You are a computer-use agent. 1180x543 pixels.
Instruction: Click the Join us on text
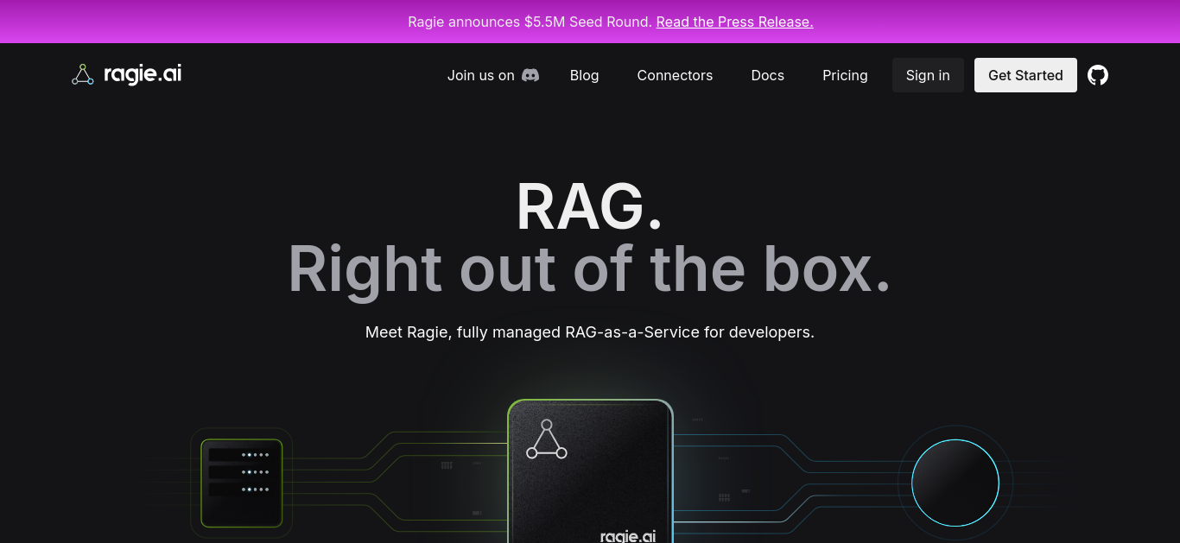point(480,75)
